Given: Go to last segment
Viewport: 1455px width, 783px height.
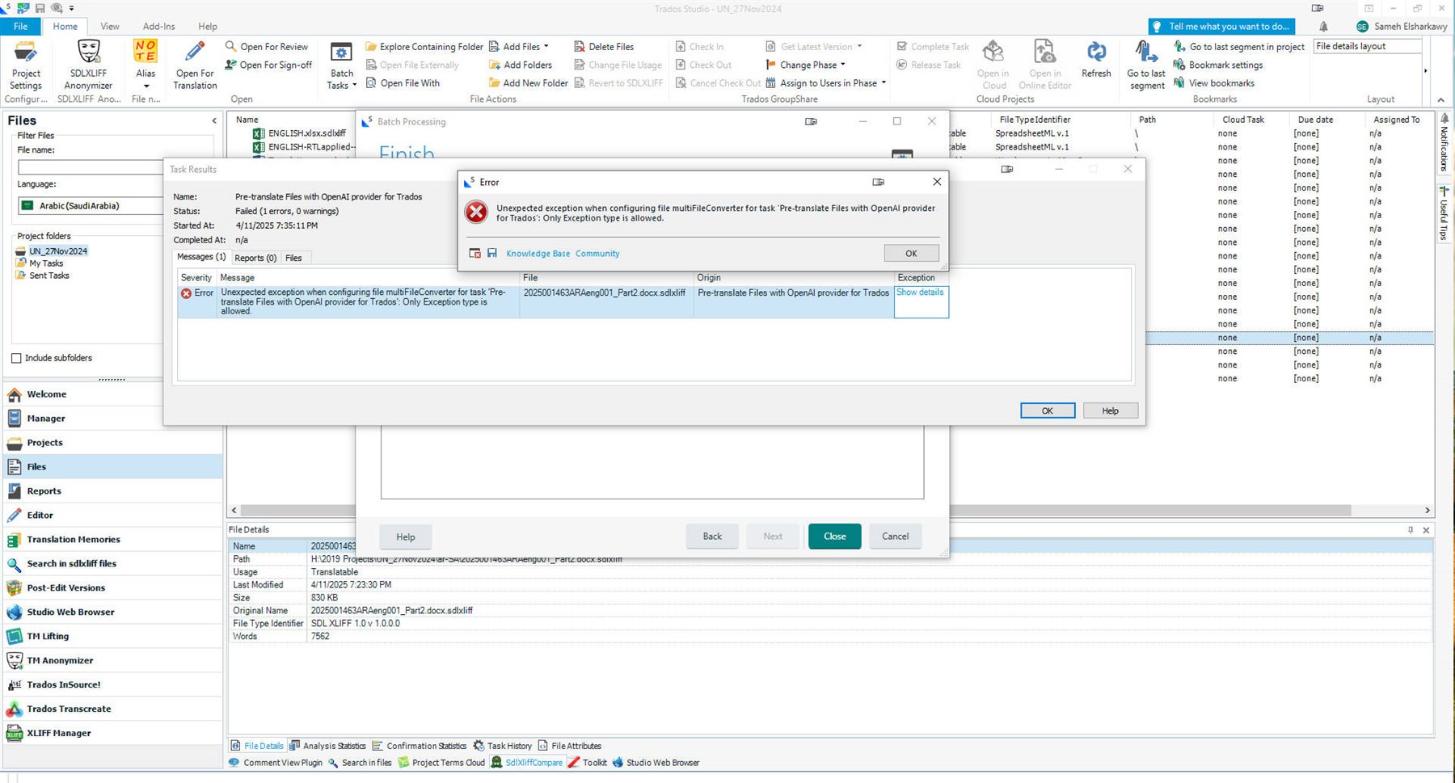Looking at the screenshot, I should (1145, 65).
